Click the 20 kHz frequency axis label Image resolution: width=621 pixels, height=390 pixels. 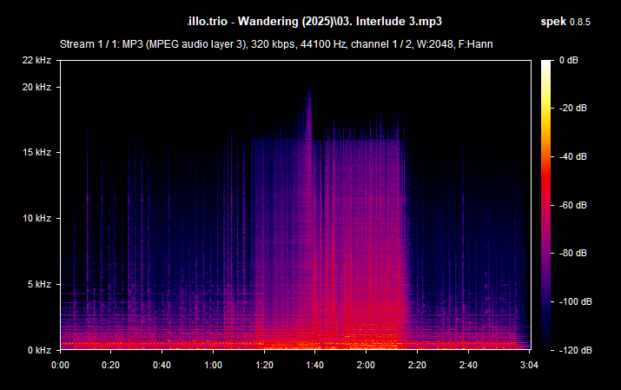tap(36, 87)
